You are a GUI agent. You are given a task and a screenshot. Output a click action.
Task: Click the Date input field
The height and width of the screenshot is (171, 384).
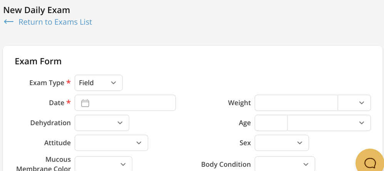131,103
